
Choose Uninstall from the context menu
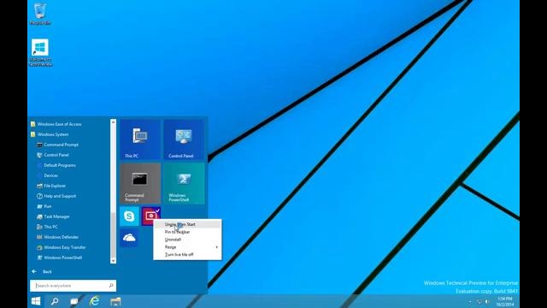(187, 240)
